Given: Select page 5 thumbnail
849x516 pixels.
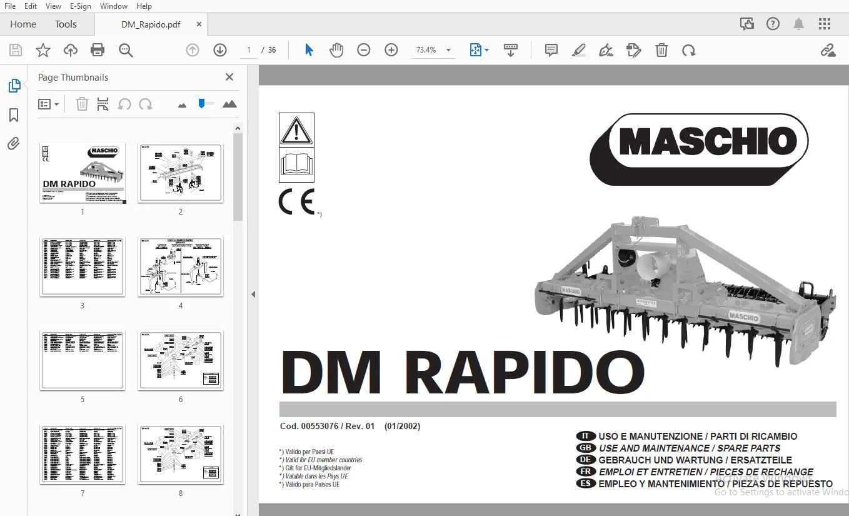Looking at the screenshot, I should click(83, 360).
